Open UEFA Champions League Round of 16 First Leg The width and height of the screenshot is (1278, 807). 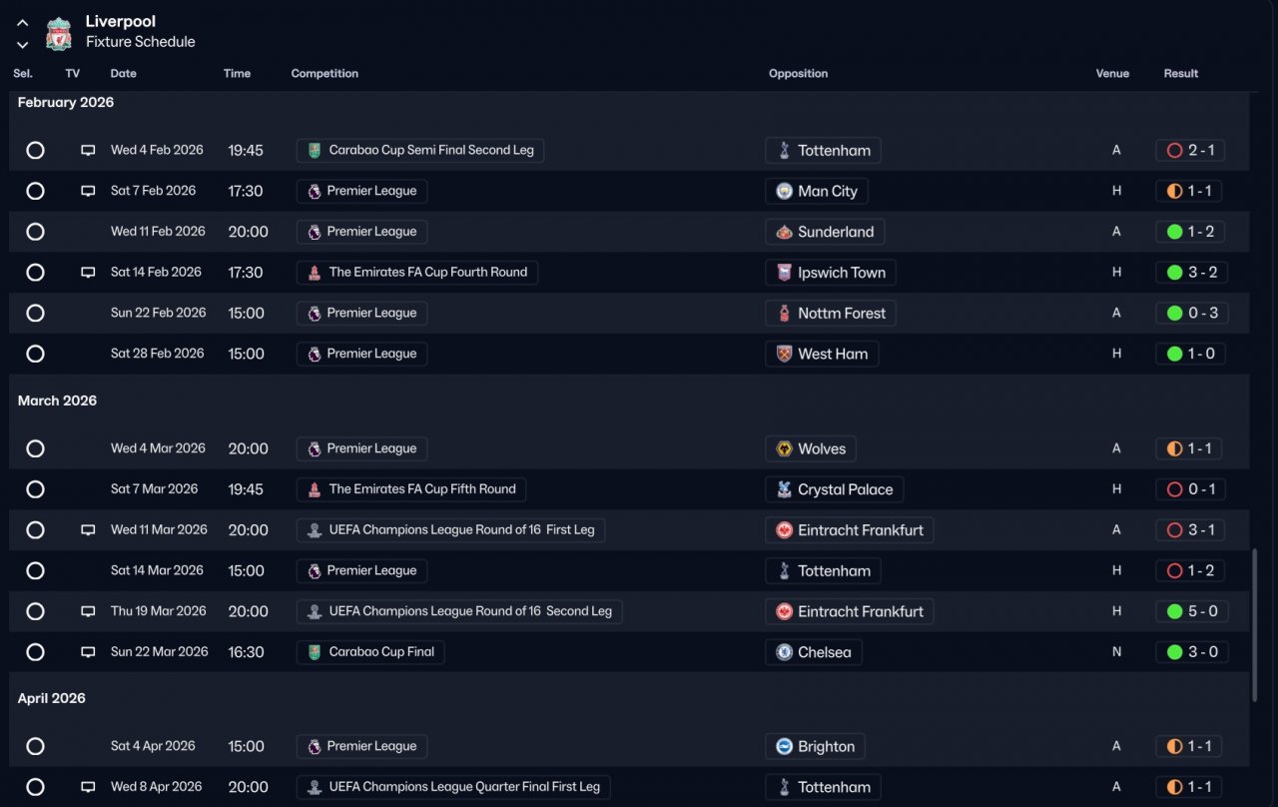point(450,530)
